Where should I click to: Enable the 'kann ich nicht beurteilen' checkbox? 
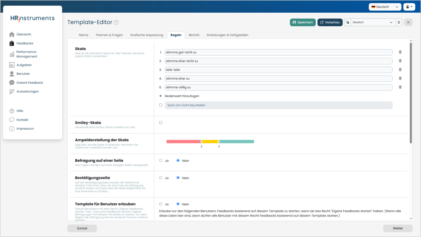[x=161, y=105]
